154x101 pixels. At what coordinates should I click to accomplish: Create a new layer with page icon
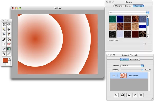coord(116,95)
